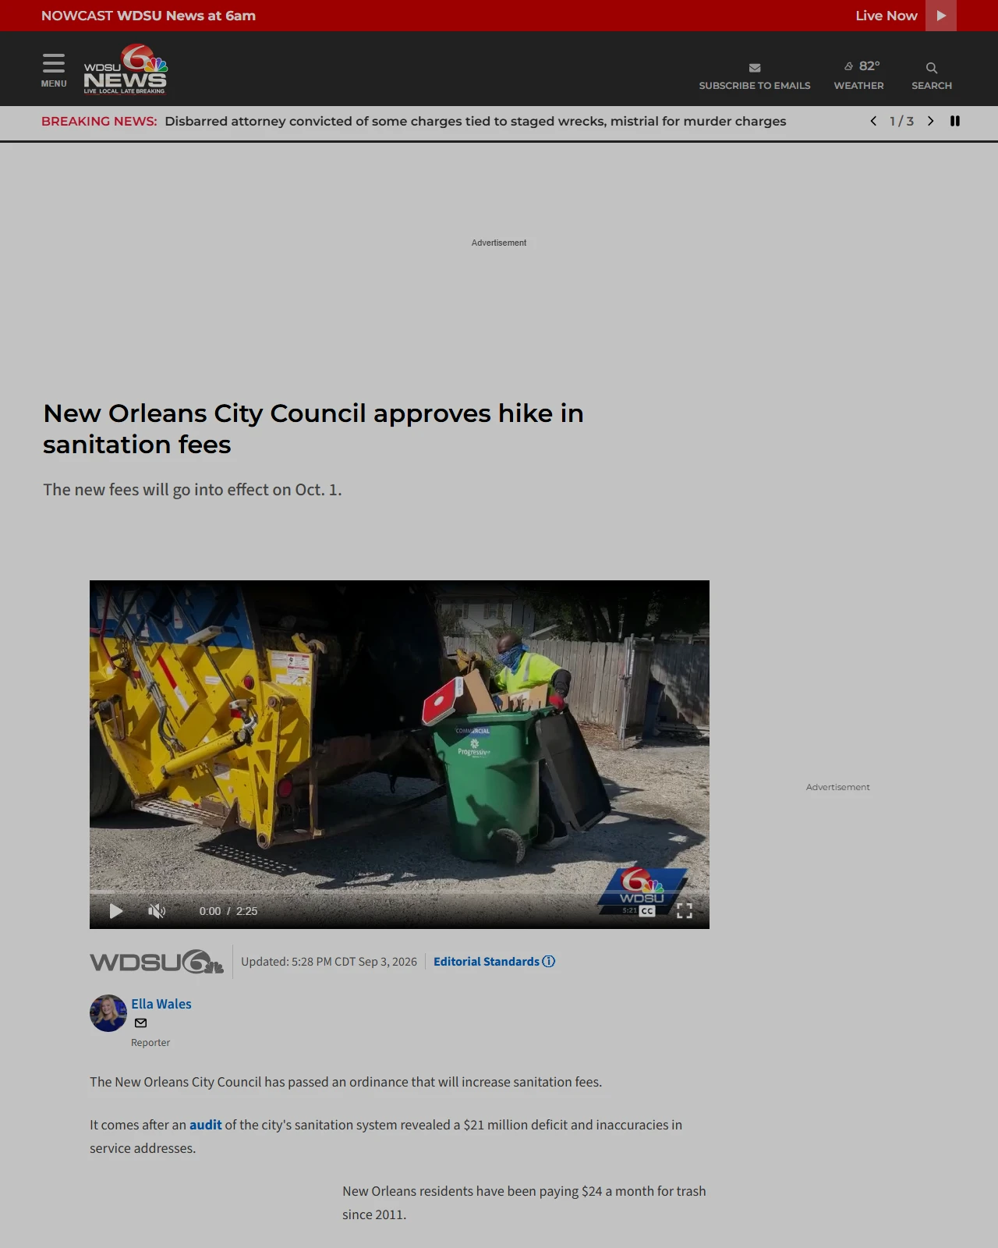Pause the breaking news ticker
This screenshot has height=1248, width=998.
click(955, 121)
